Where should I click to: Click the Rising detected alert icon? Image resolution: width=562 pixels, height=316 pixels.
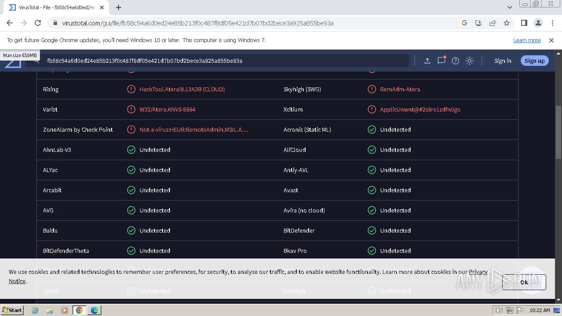pos(131,89)
